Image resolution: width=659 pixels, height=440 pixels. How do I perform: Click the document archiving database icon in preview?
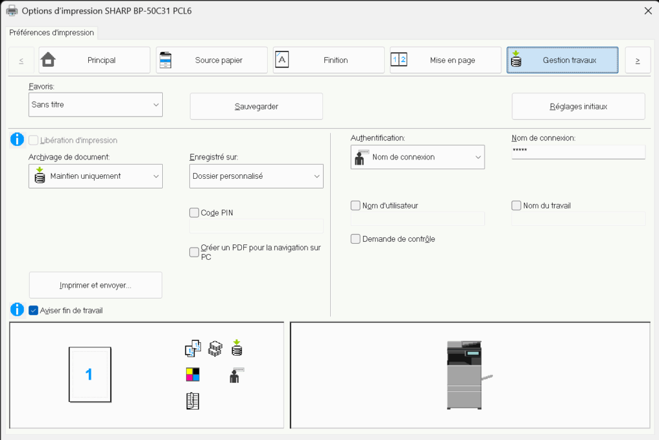(x=237, y=348)
